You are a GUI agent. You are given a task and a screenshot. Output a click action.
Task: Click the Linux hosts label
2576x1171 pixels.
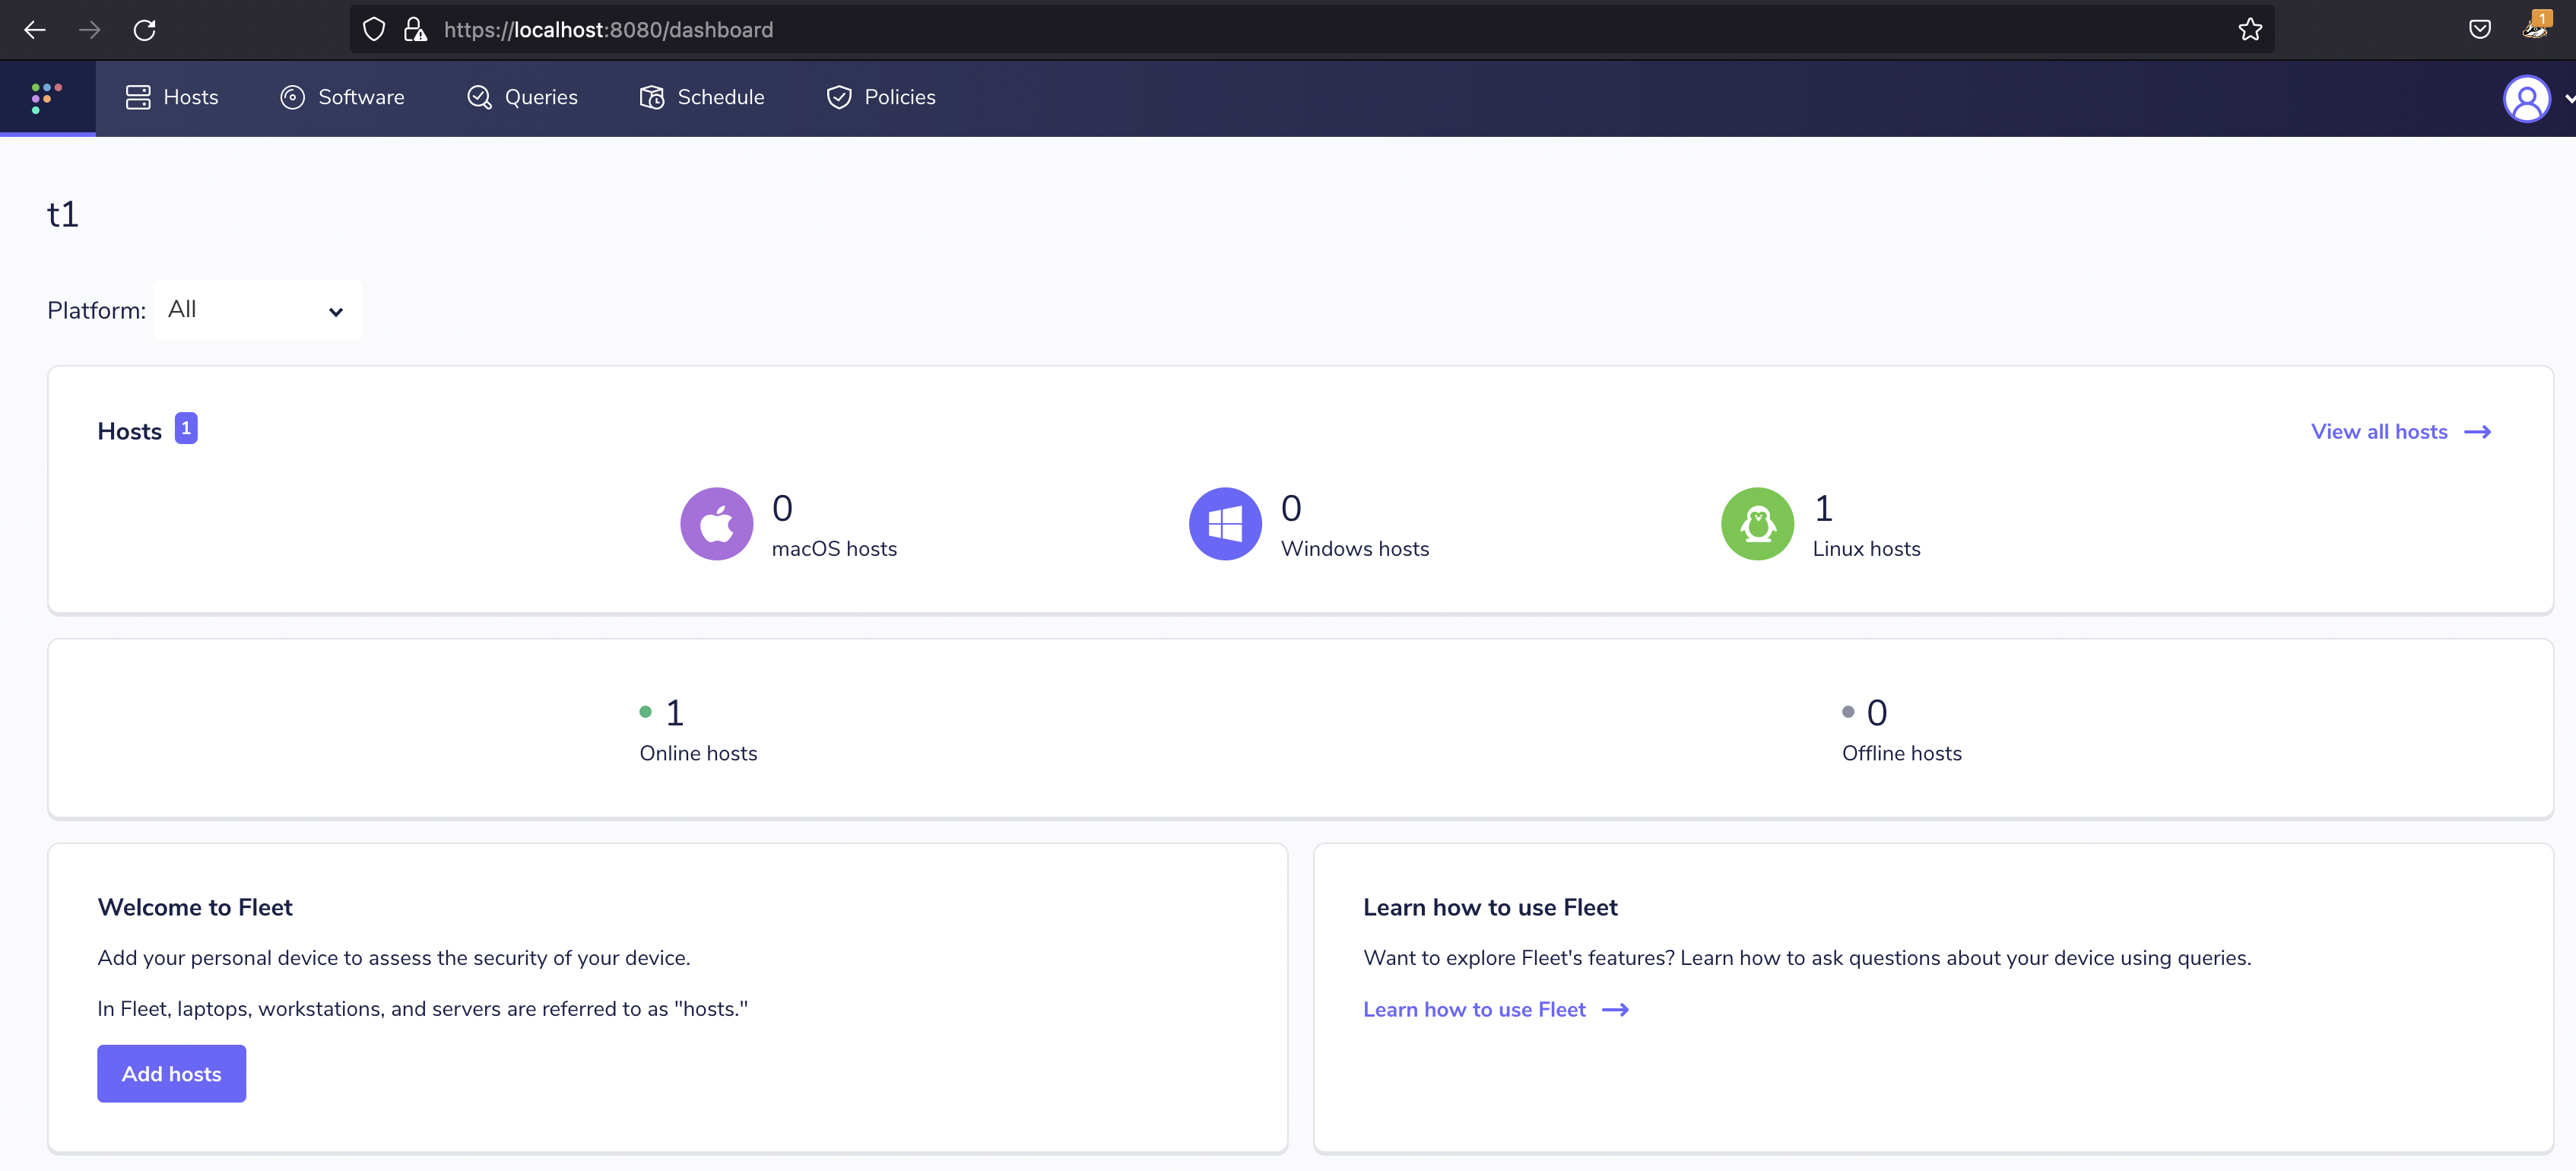[x=1866, y=549]
